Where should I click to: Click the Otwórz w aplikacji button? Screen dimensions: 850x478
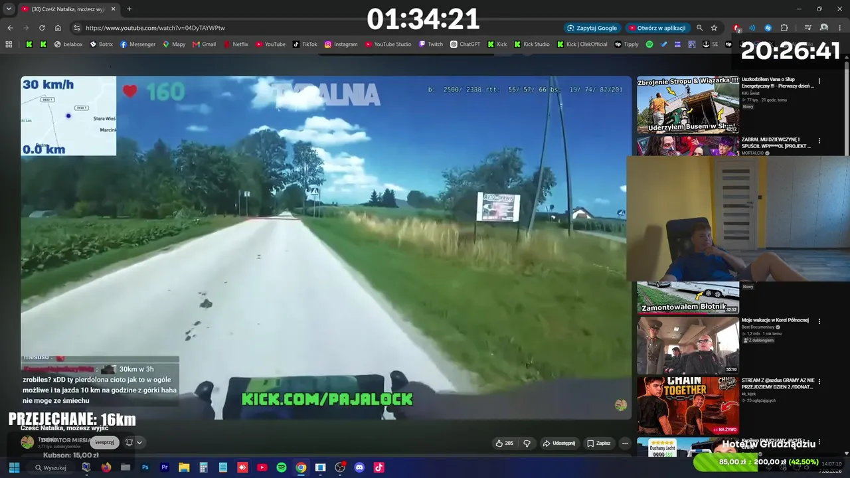[657, 28]
